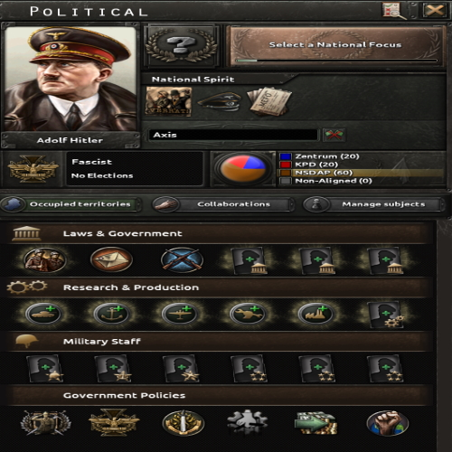This screenshot has height=452, width=452.
Task: Open the MEFO bills national spirit
Action: (x=269, y=101)
